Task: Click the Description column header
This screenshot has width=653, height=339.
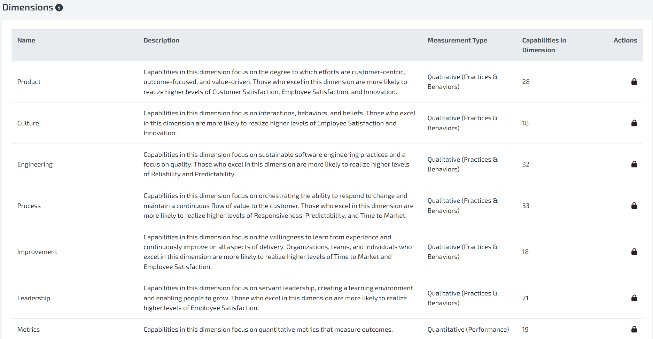Action: pos(161,40)
